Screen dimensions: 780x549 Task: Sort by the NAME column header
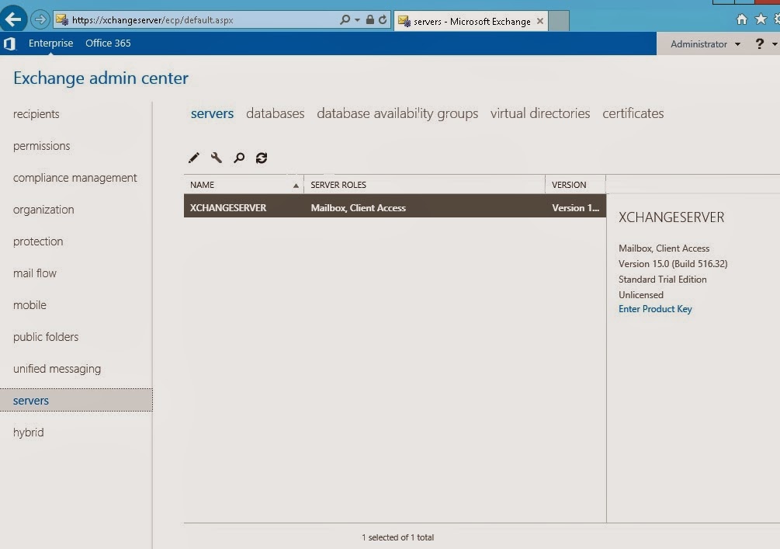pyautogui.click(x=244, y=185)
